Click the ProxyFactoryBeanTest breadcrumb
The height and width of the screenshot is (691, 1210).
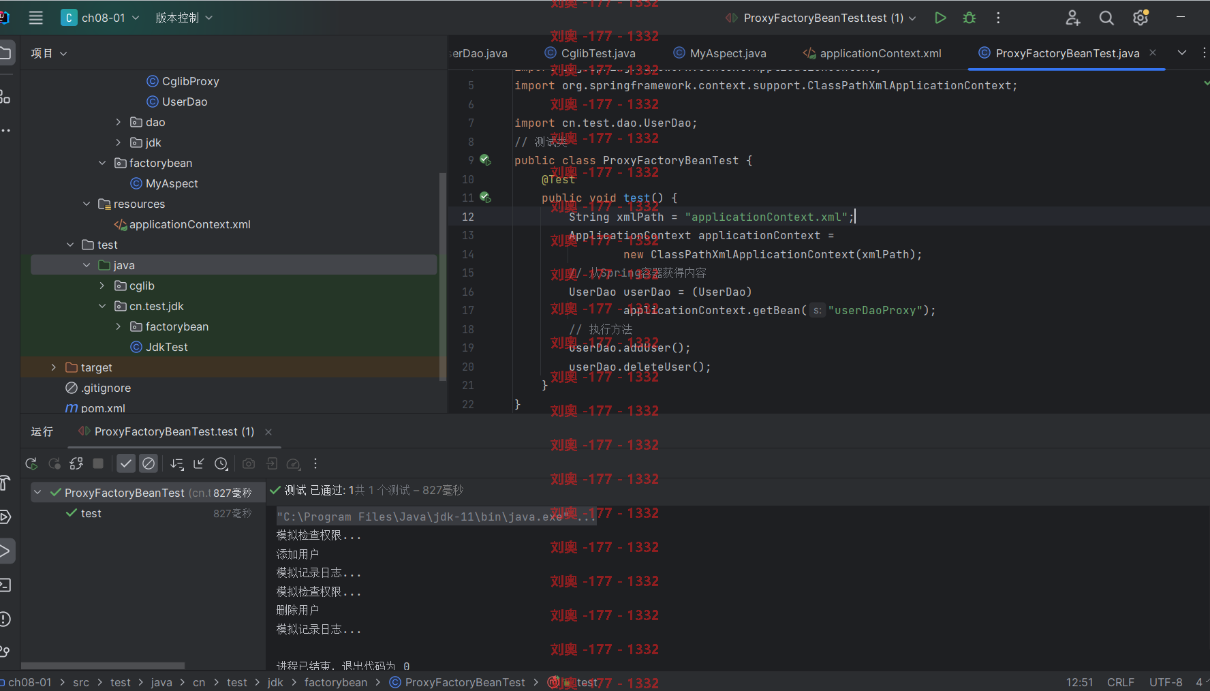coord(458,682)
